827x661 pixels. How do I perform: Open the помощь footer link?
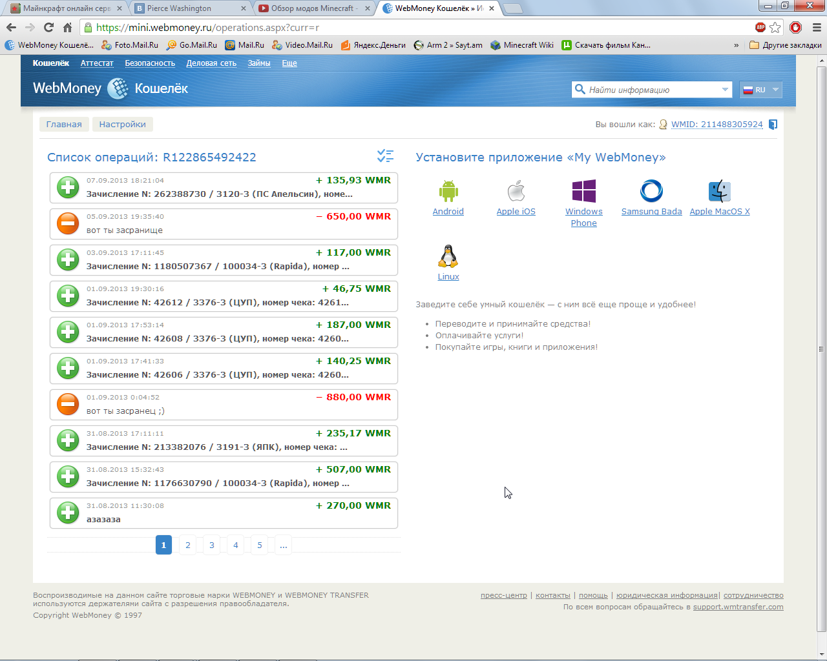click(x=593, y=595)
